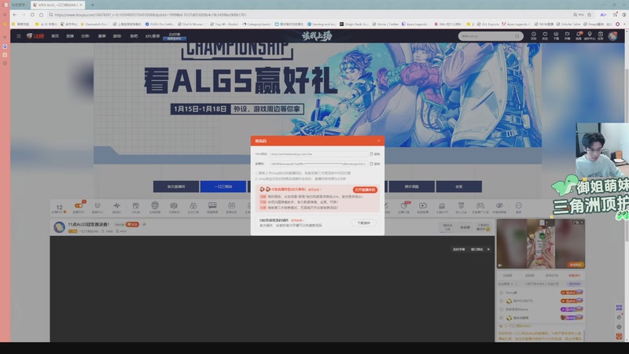Open the creator center lightbulb icon
Image resolution: width=629 pixels, height=354 pixels.
pos(589,35)
